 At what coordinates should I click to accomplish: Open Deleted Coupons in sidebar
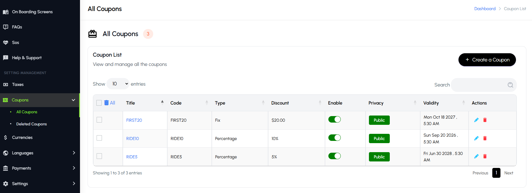point(32,124)
